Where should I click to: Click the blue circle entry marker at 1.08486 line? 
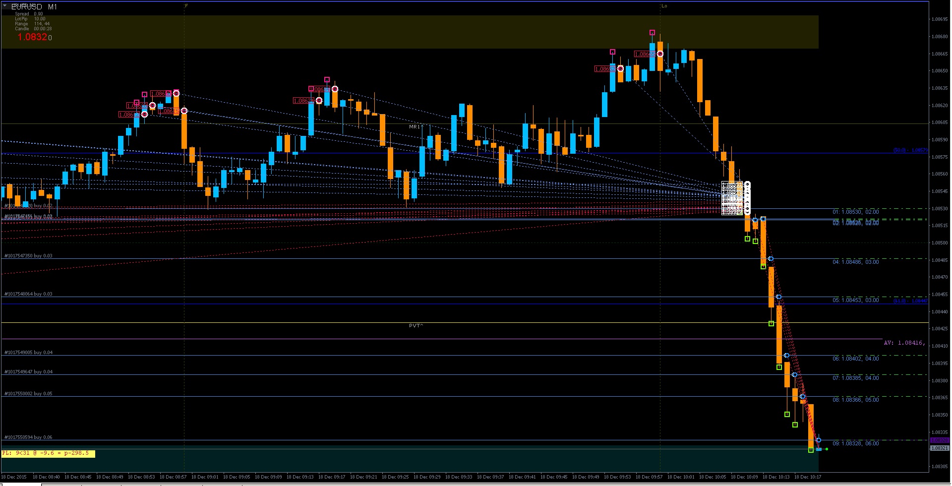pyautogui.click(x=771, y=259)
